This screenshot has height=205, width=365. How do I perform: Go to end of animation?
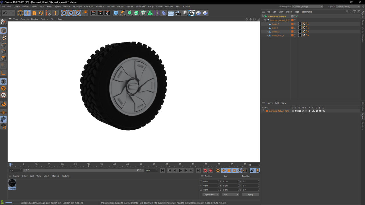click(198, 171)
